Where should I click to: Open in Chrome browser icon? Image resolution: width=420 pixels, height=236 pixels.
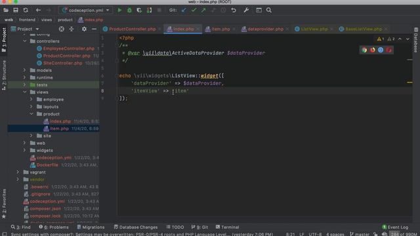click(x=364, y=50)
